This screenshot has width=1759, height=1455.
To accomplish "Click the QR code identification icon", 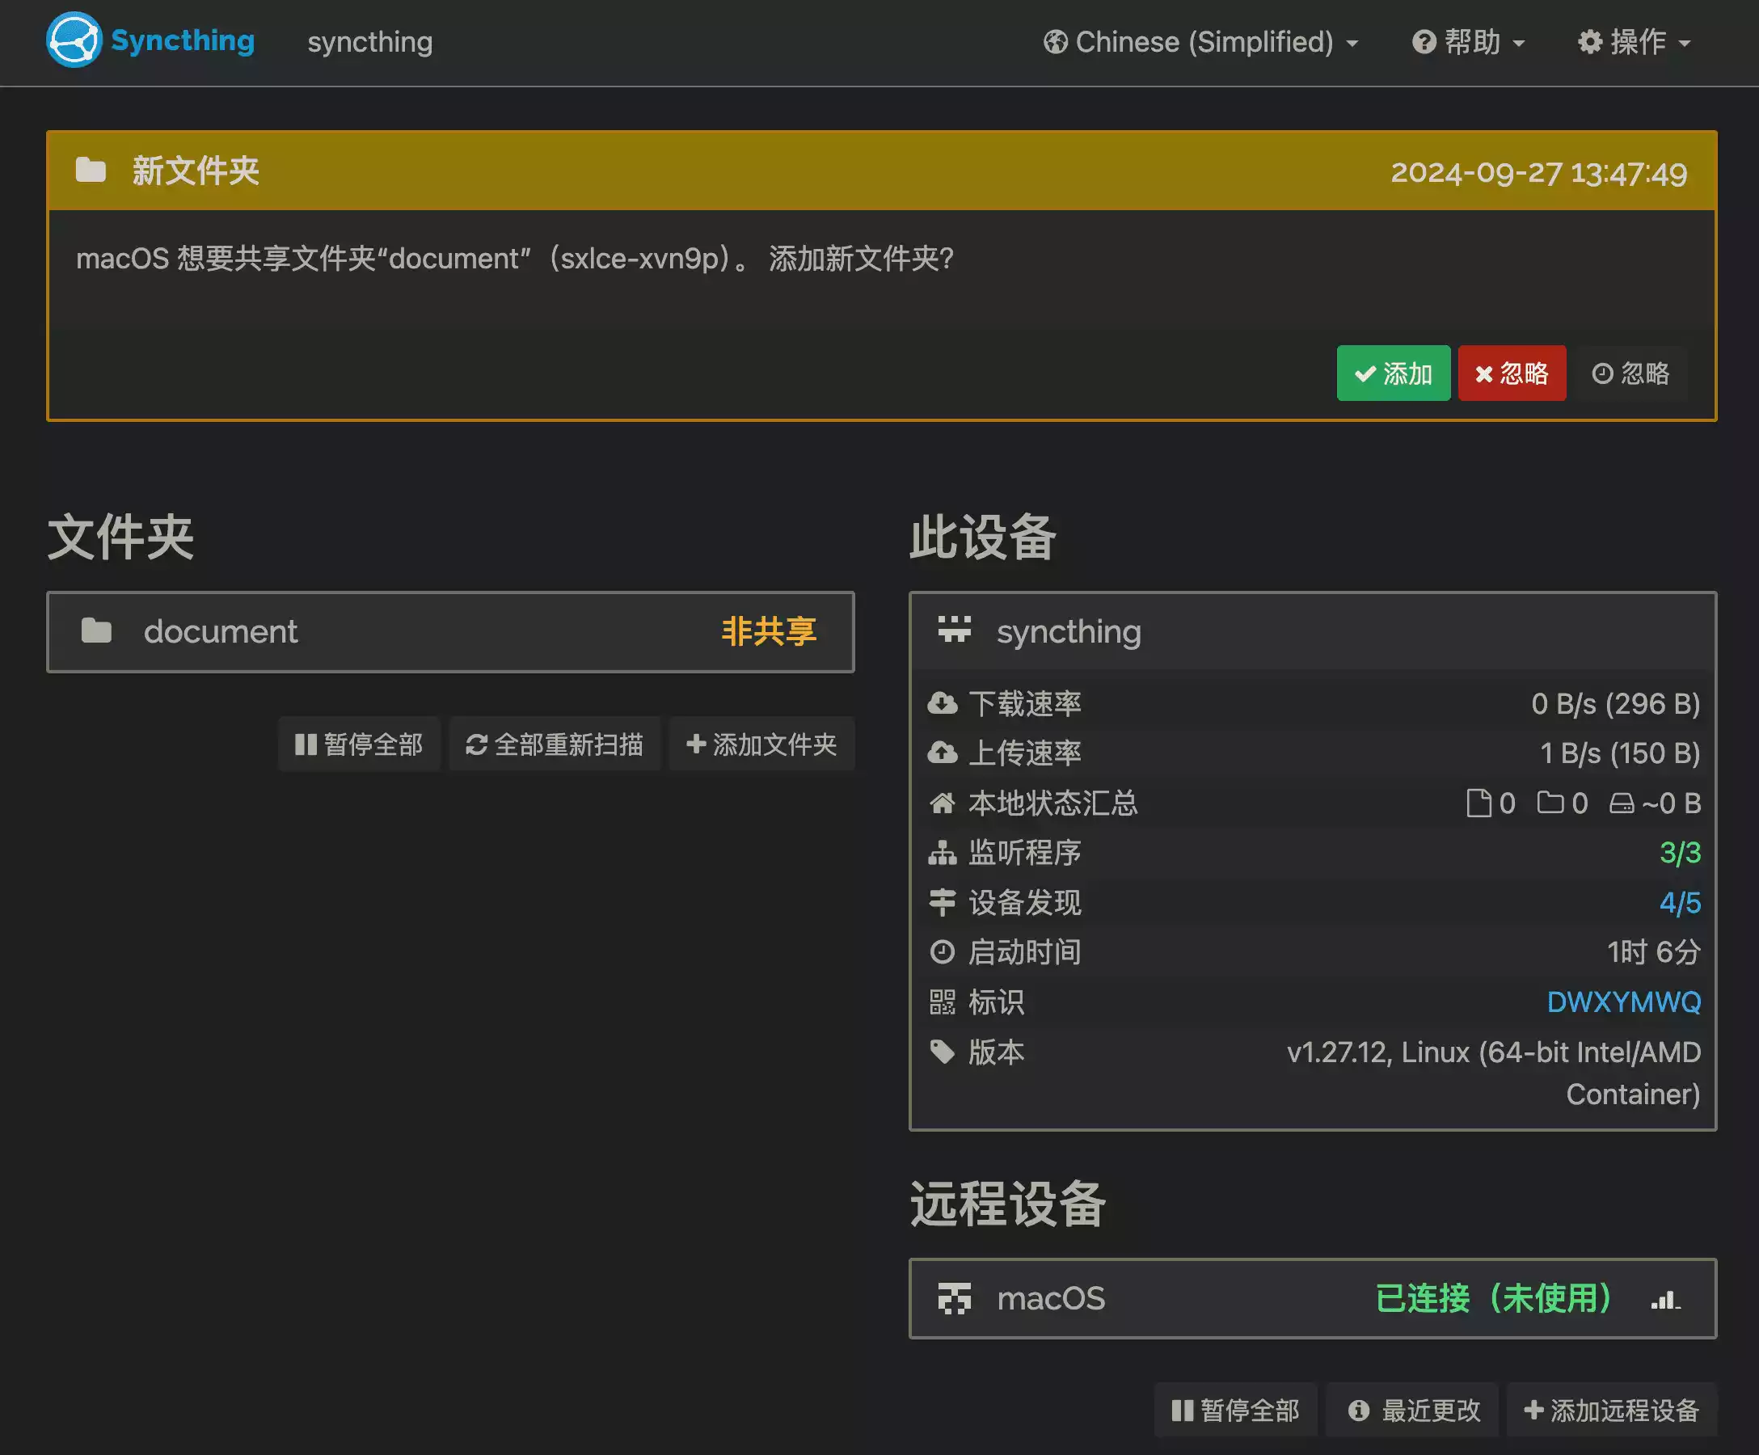I will point(943,1002).
